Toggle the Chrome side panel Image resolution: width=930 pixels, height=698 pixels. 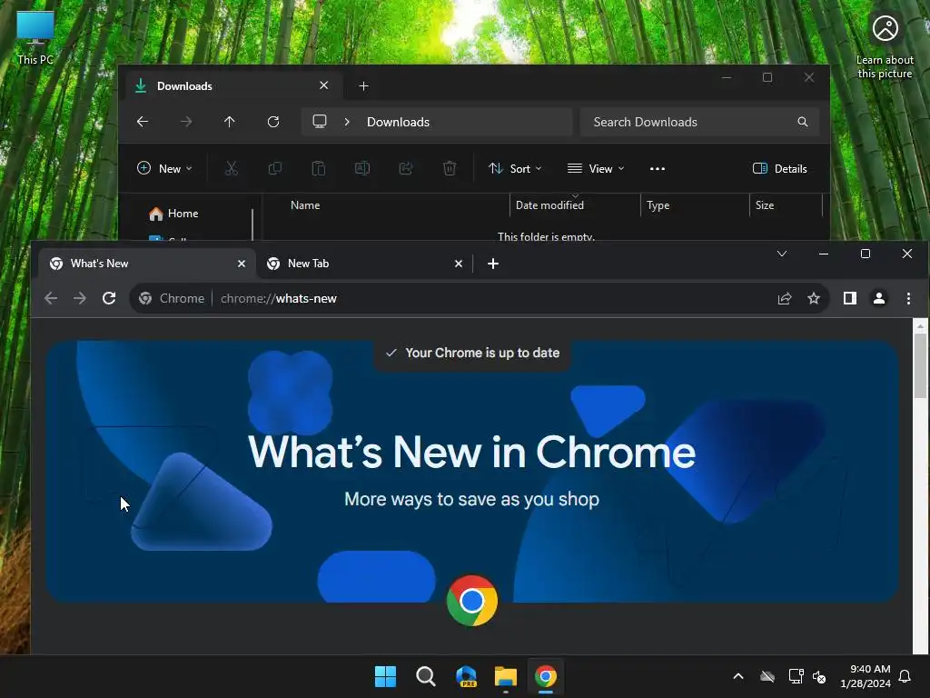(x=850, y=298)
